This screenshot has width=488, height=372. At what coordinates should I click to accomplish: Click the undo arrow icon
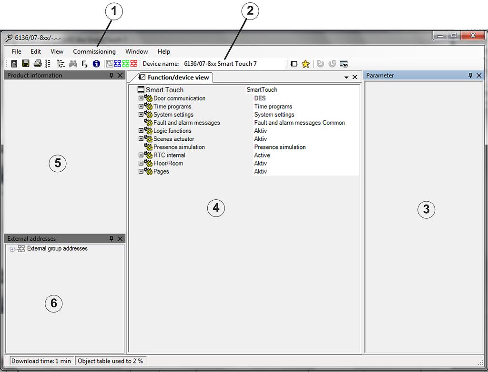(320, 64)
